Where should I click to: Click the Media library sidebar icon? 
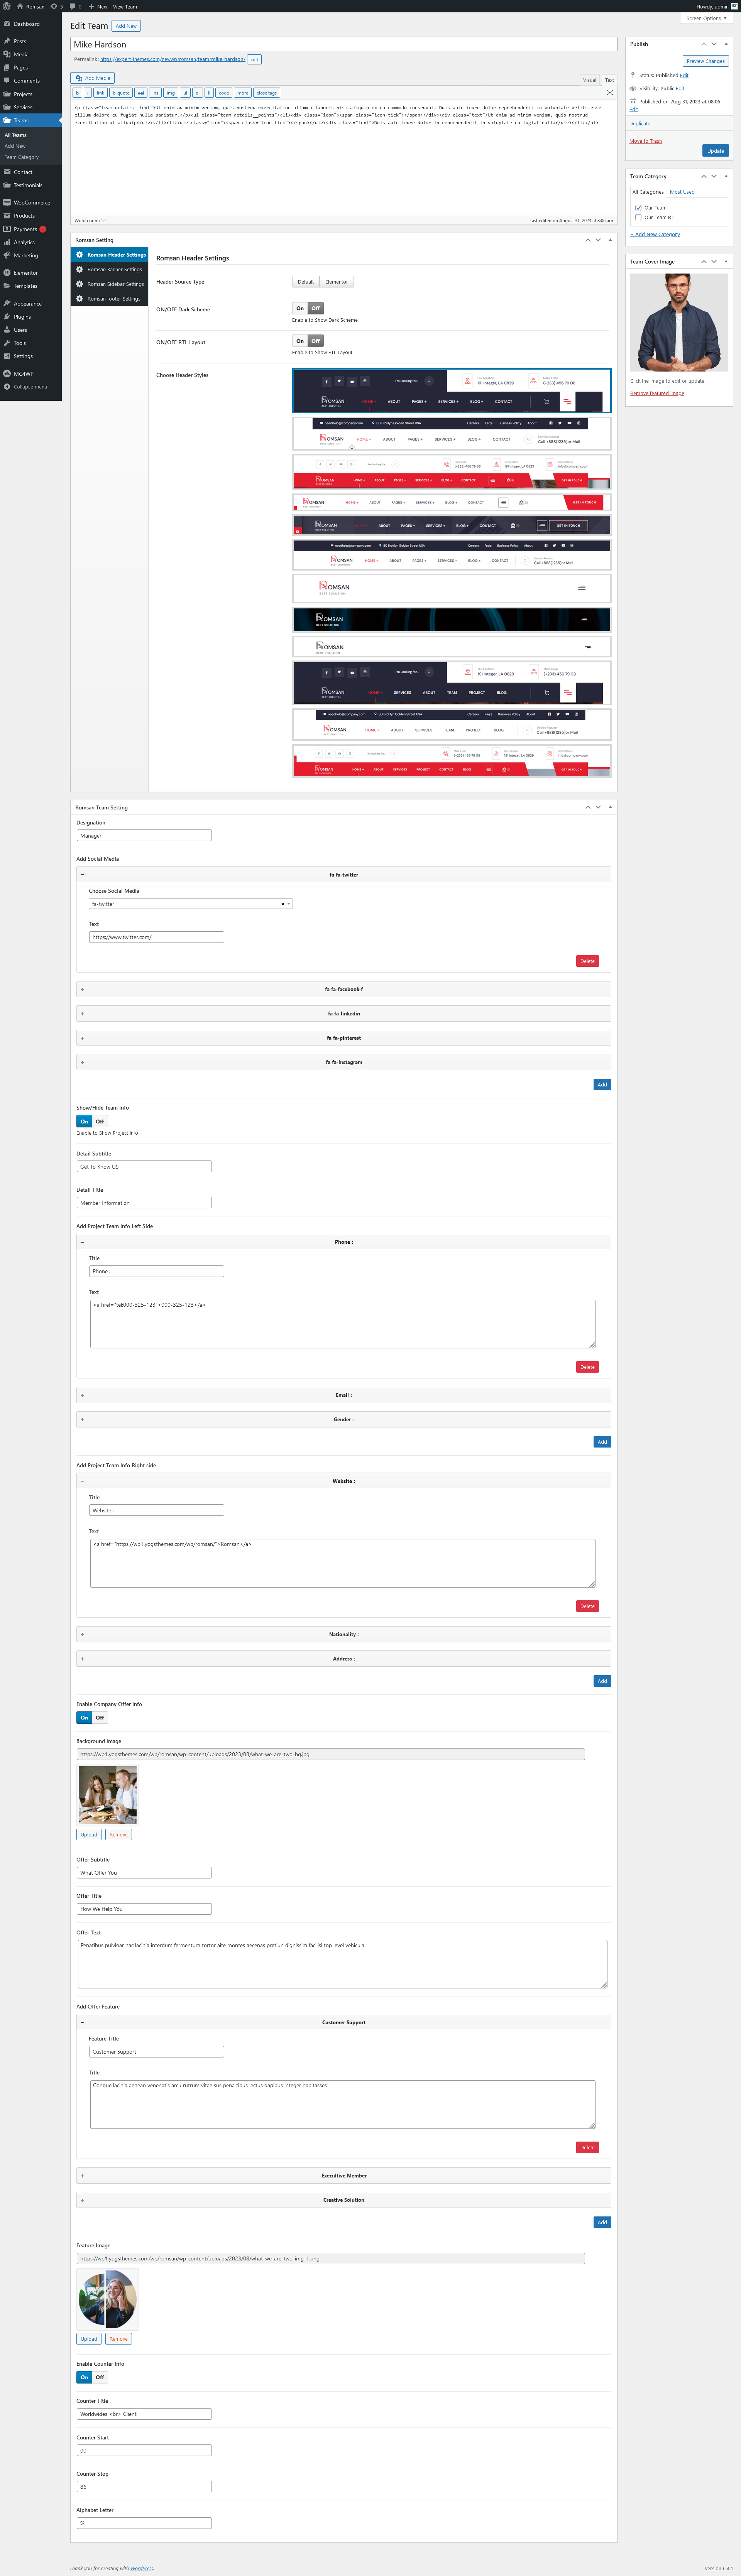7,54
